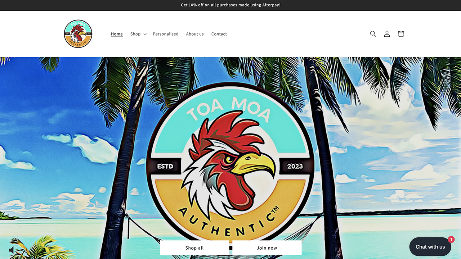Open the Shop navigation menu
This screenshot has width=461, height=259.
(x=135, y=34)
